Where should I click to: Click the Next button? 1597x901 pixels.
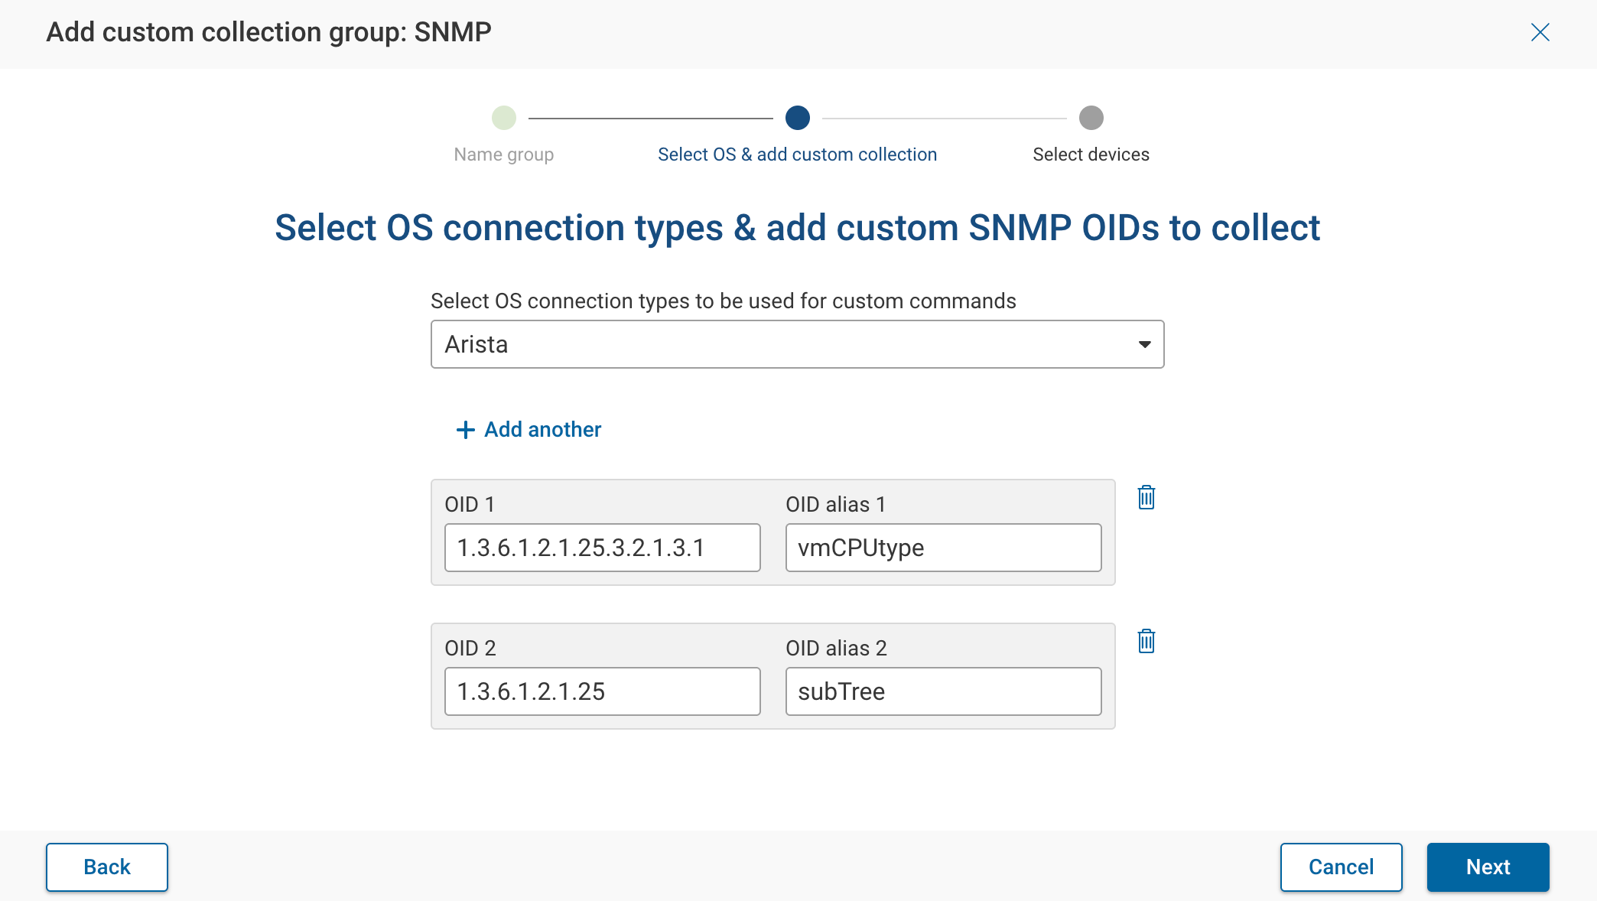[1488, 867]
